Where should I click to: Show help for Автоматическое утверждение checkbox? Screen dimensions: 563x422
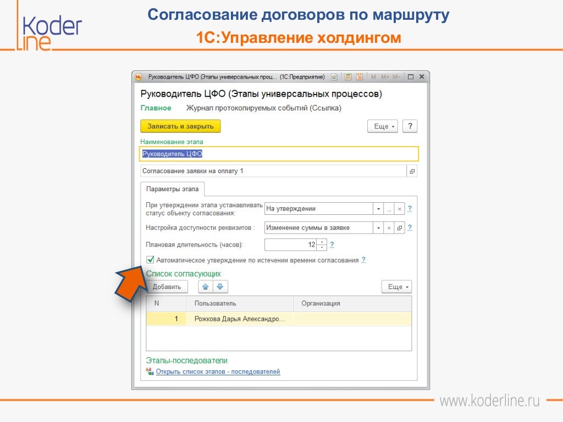click(x=363, y=260)
